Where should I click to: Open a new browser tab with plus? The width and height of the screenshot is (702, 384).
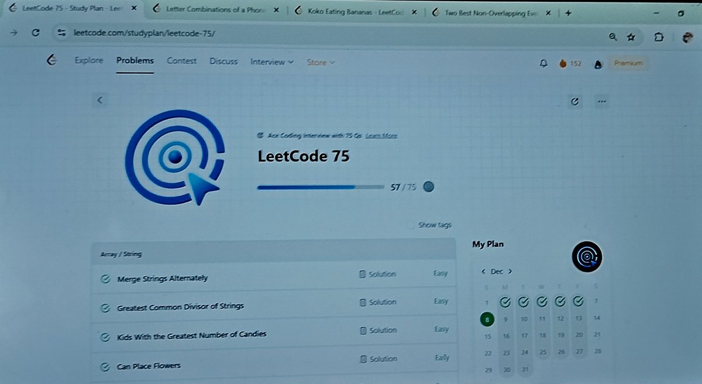click(567, 13)
